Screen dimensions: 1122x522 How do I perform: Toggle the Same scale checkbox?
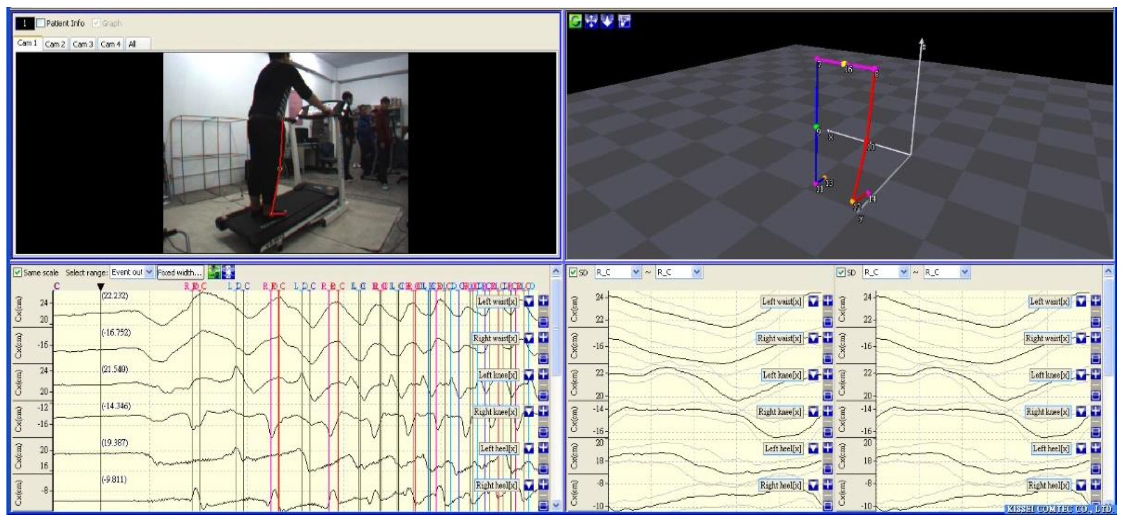click(17, 273)
